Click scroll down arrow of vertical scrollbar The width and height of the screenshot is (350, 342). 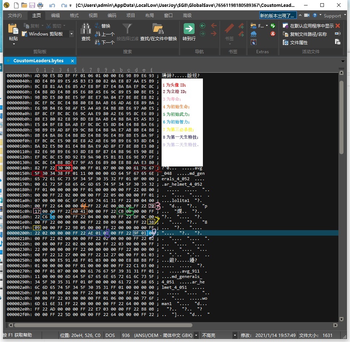341,319
